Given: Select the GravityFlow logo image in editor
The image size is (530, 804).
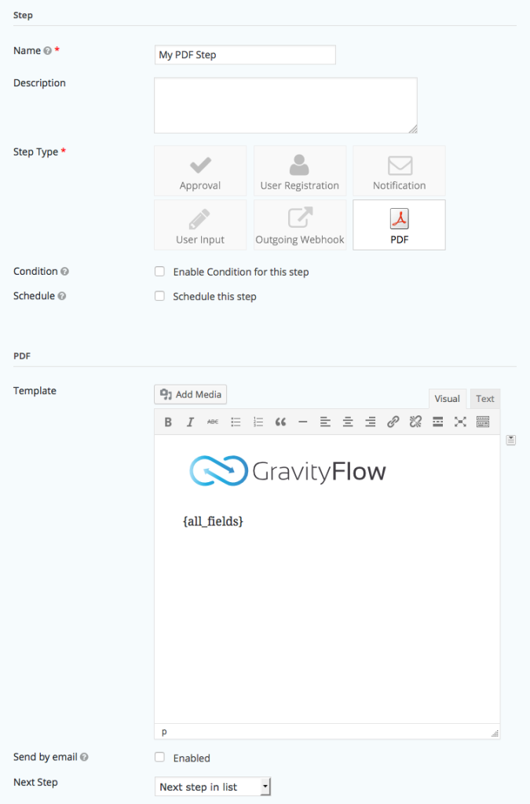Looking at the screenshot, I should pyautogui.click(x=287, y=471).
